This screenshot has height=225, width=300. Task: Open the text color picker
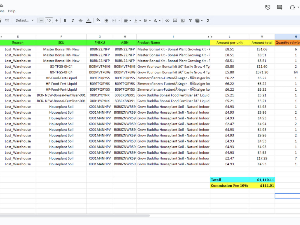(x=88, y=20)
